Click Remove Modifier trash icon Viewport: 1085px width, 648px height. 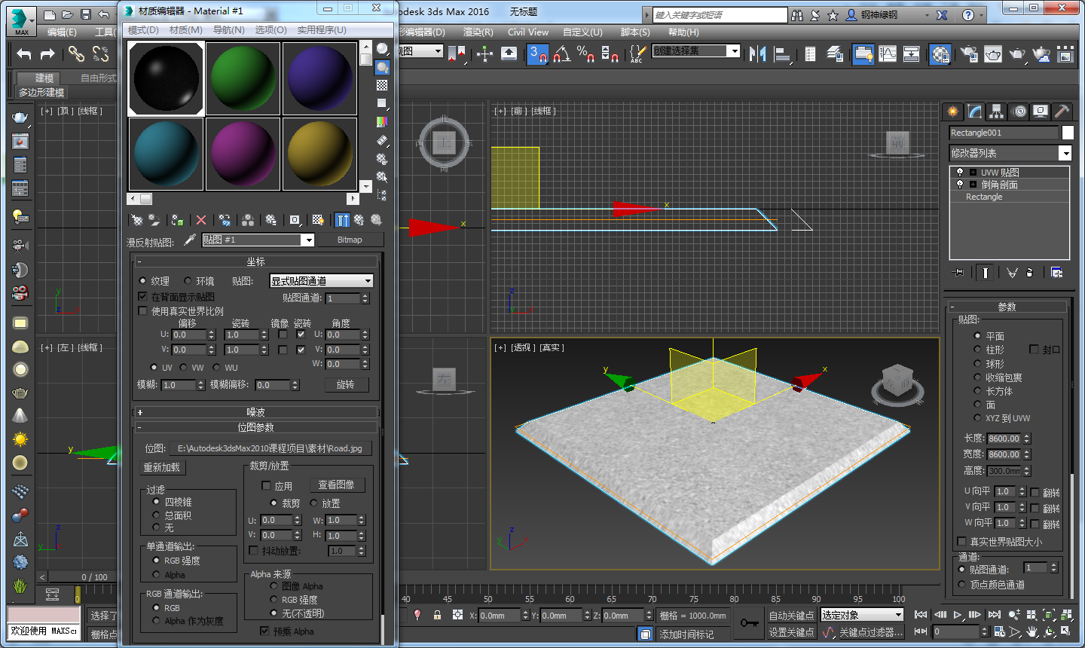(1030, 272)
